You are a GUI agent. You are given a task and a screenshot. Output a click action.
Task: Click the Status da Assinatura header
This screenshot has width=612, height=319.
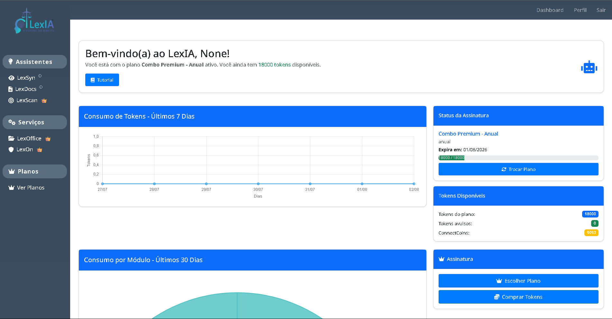click(518, 116)
